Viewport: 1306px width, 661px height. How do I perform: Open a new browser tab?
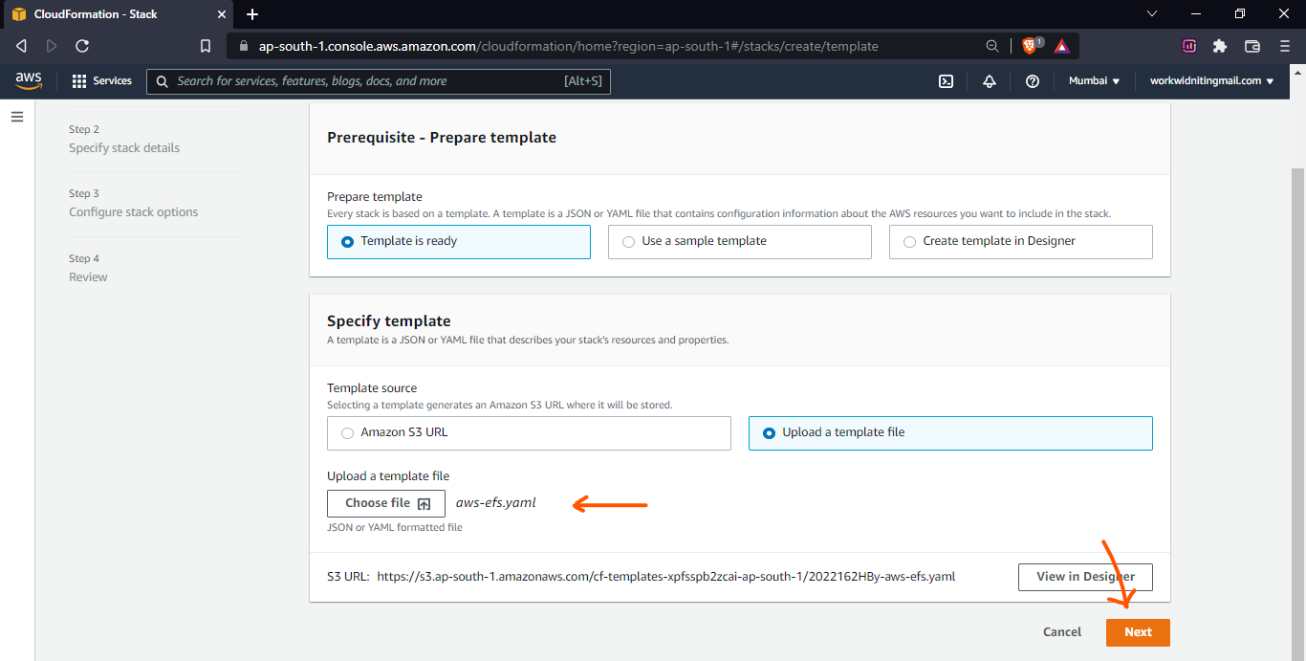click(252, 14)
